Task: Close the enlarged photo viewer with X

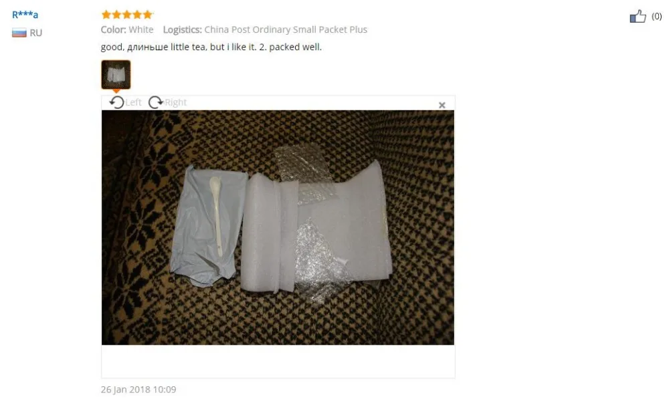Action: (442, 105)
